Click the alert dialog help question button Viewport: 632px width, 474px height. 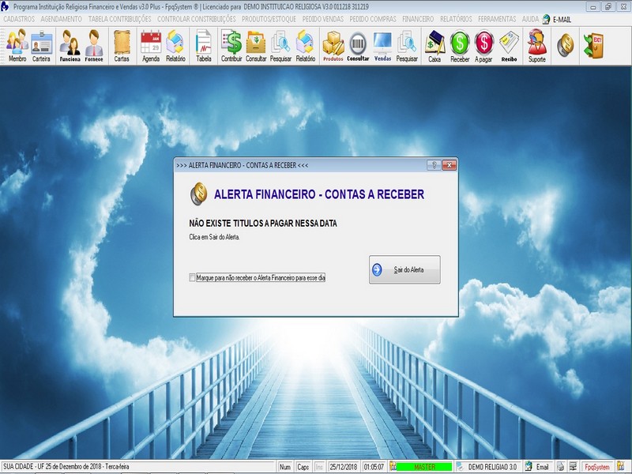434,165
